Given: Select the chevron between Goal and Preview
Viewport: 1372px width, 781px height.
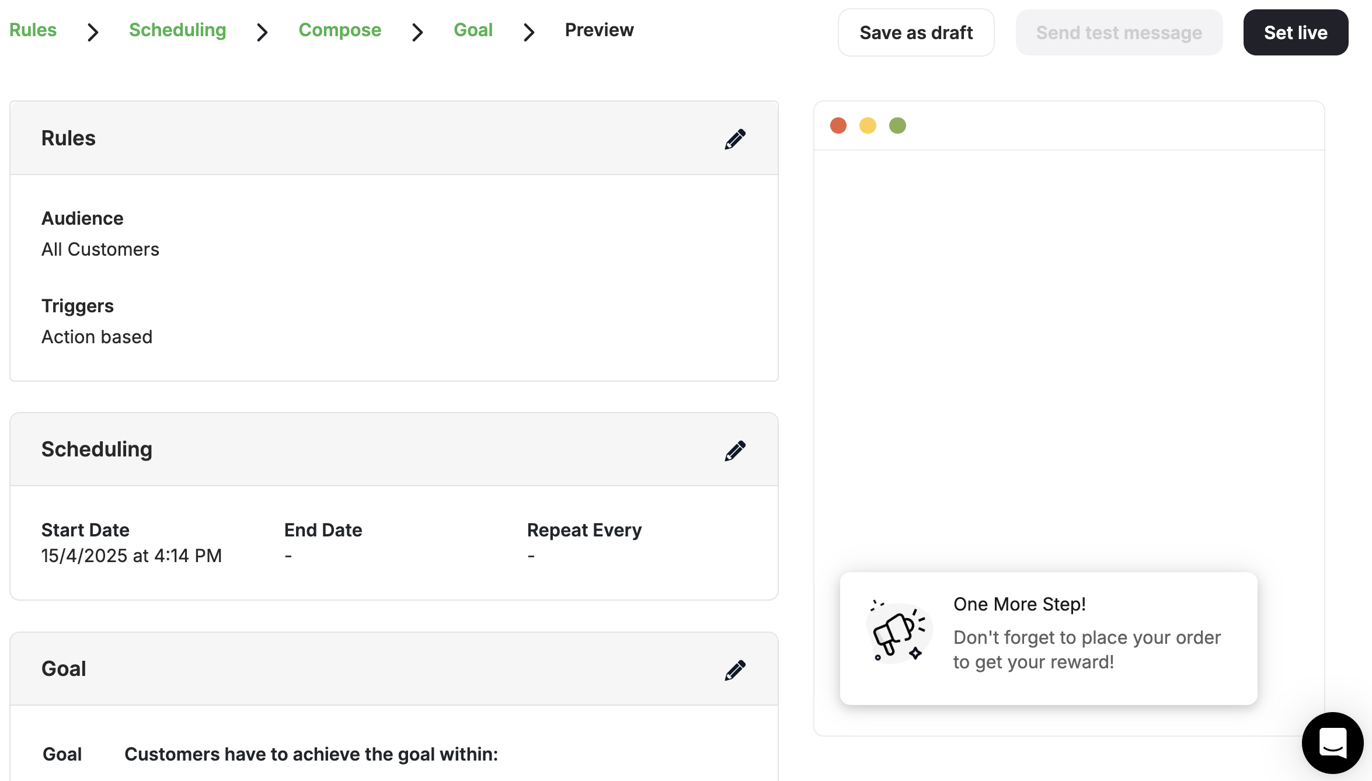Looking at the screenshot, I should (529, 32).
